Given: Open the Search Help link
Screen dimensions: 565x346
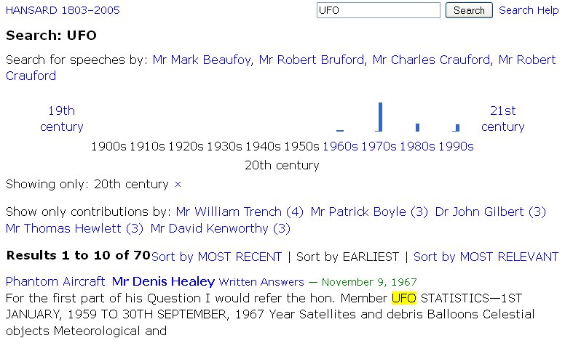Looking at the screenshot, I should (529, 10).
